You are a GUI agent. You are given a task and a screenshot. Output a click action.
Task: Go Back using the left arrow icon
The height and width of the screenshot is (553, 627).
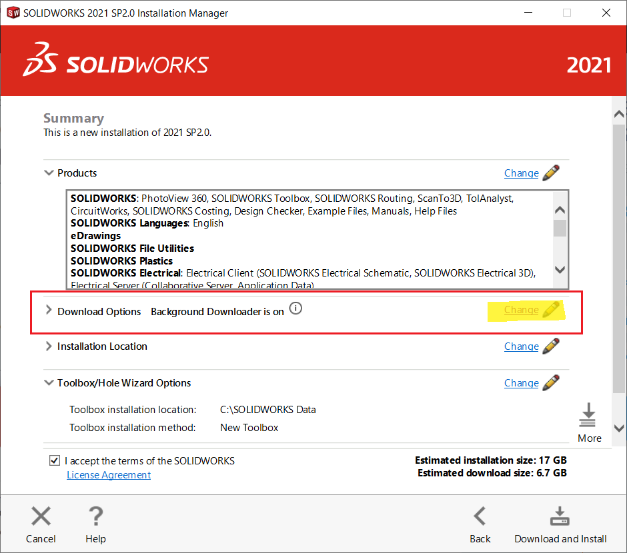tap(480, 517)
